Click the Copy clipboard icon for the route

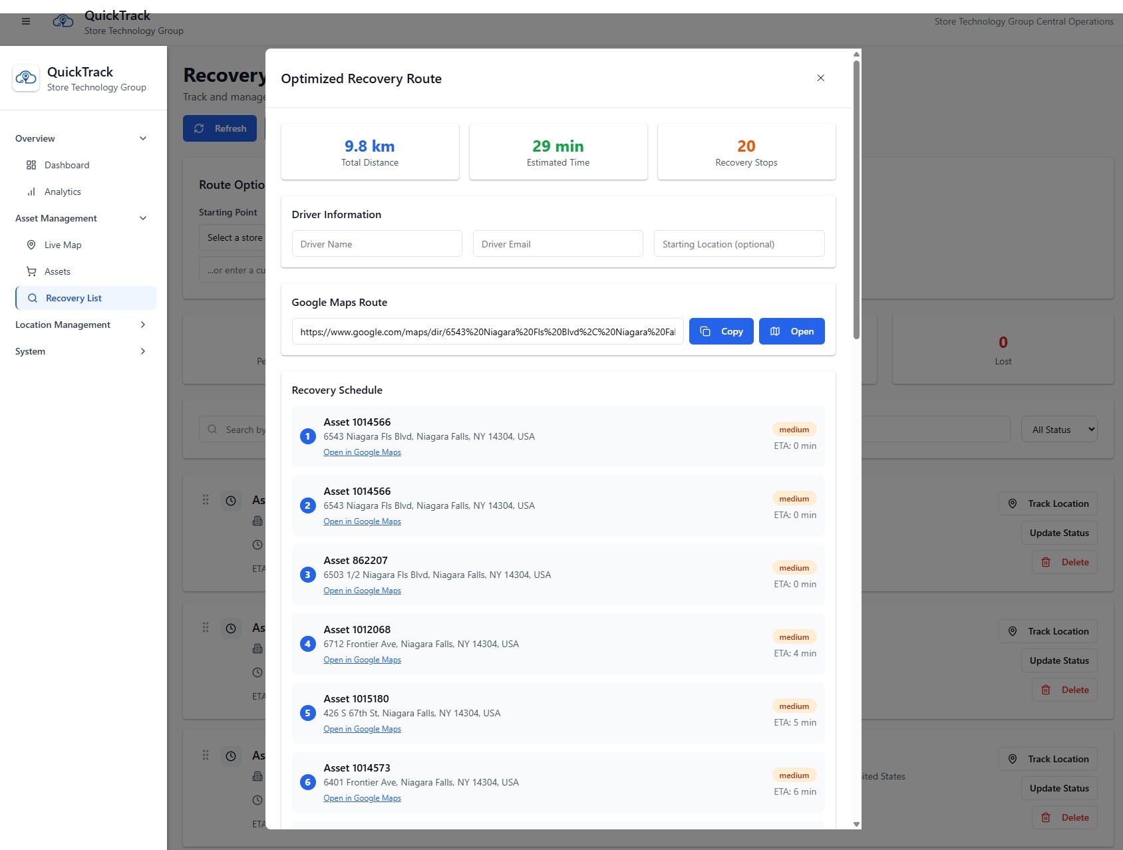(x=705, y=331)
